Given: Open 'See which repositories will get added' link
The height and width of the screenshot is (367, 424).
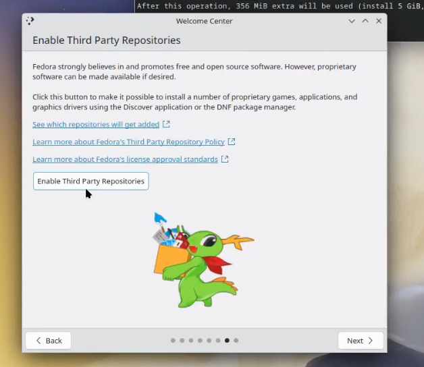Looking at the screenshot, I should point(96,124).
